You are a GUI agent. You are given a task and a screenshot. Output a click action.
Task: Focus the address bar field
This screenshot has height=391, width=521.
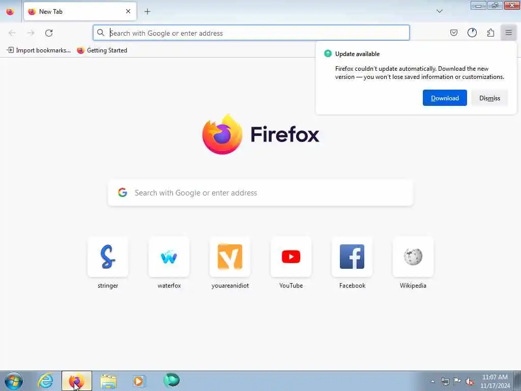point(251,33)
